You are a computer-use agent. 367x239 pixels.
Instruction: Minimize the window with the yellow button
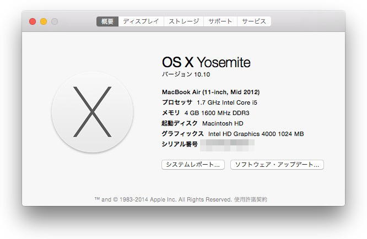[x=44, y=21]
